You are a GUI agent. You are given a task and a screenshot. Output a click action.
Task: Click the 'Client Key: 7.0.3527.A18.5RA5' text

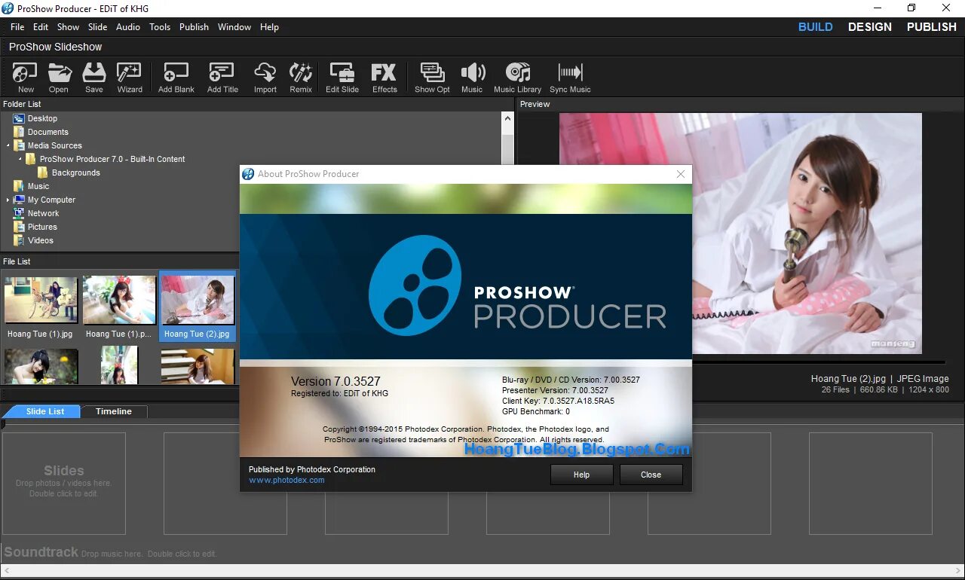click(x=558, y=401)
